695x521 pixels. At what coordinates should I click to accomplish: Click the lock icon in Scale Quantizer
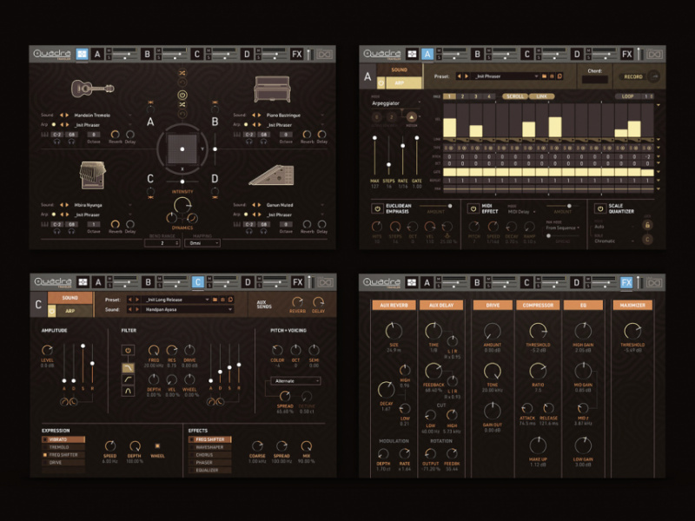tap(645, 224)
